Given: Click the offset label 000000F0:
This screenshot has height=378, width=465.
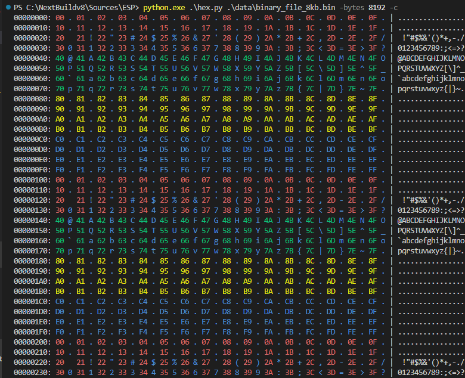Looking at the screenshot, I should click(32, 170).
